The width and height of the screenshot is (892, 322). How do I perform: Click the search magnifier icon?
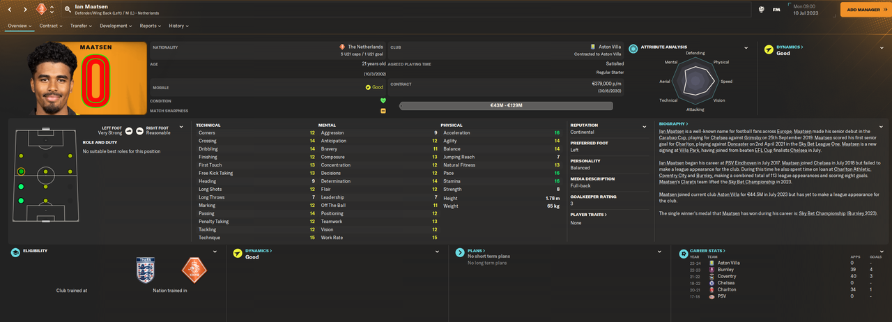pos(68,10)
